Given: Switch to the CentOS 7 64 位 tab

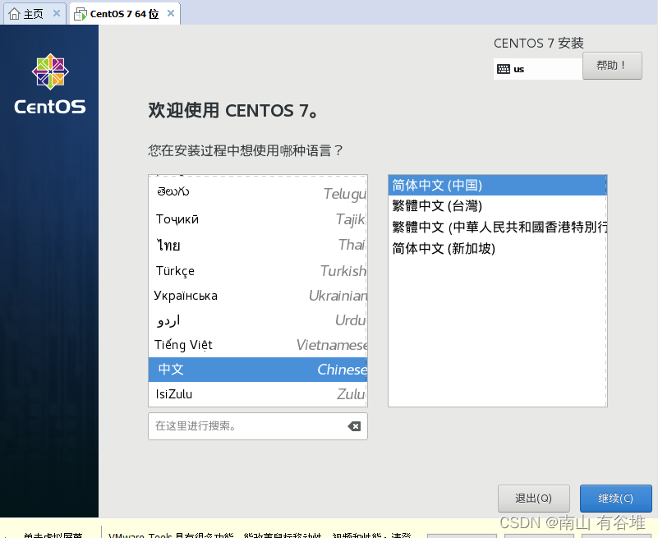Looking at the screenshot, I should pos(125,14).
